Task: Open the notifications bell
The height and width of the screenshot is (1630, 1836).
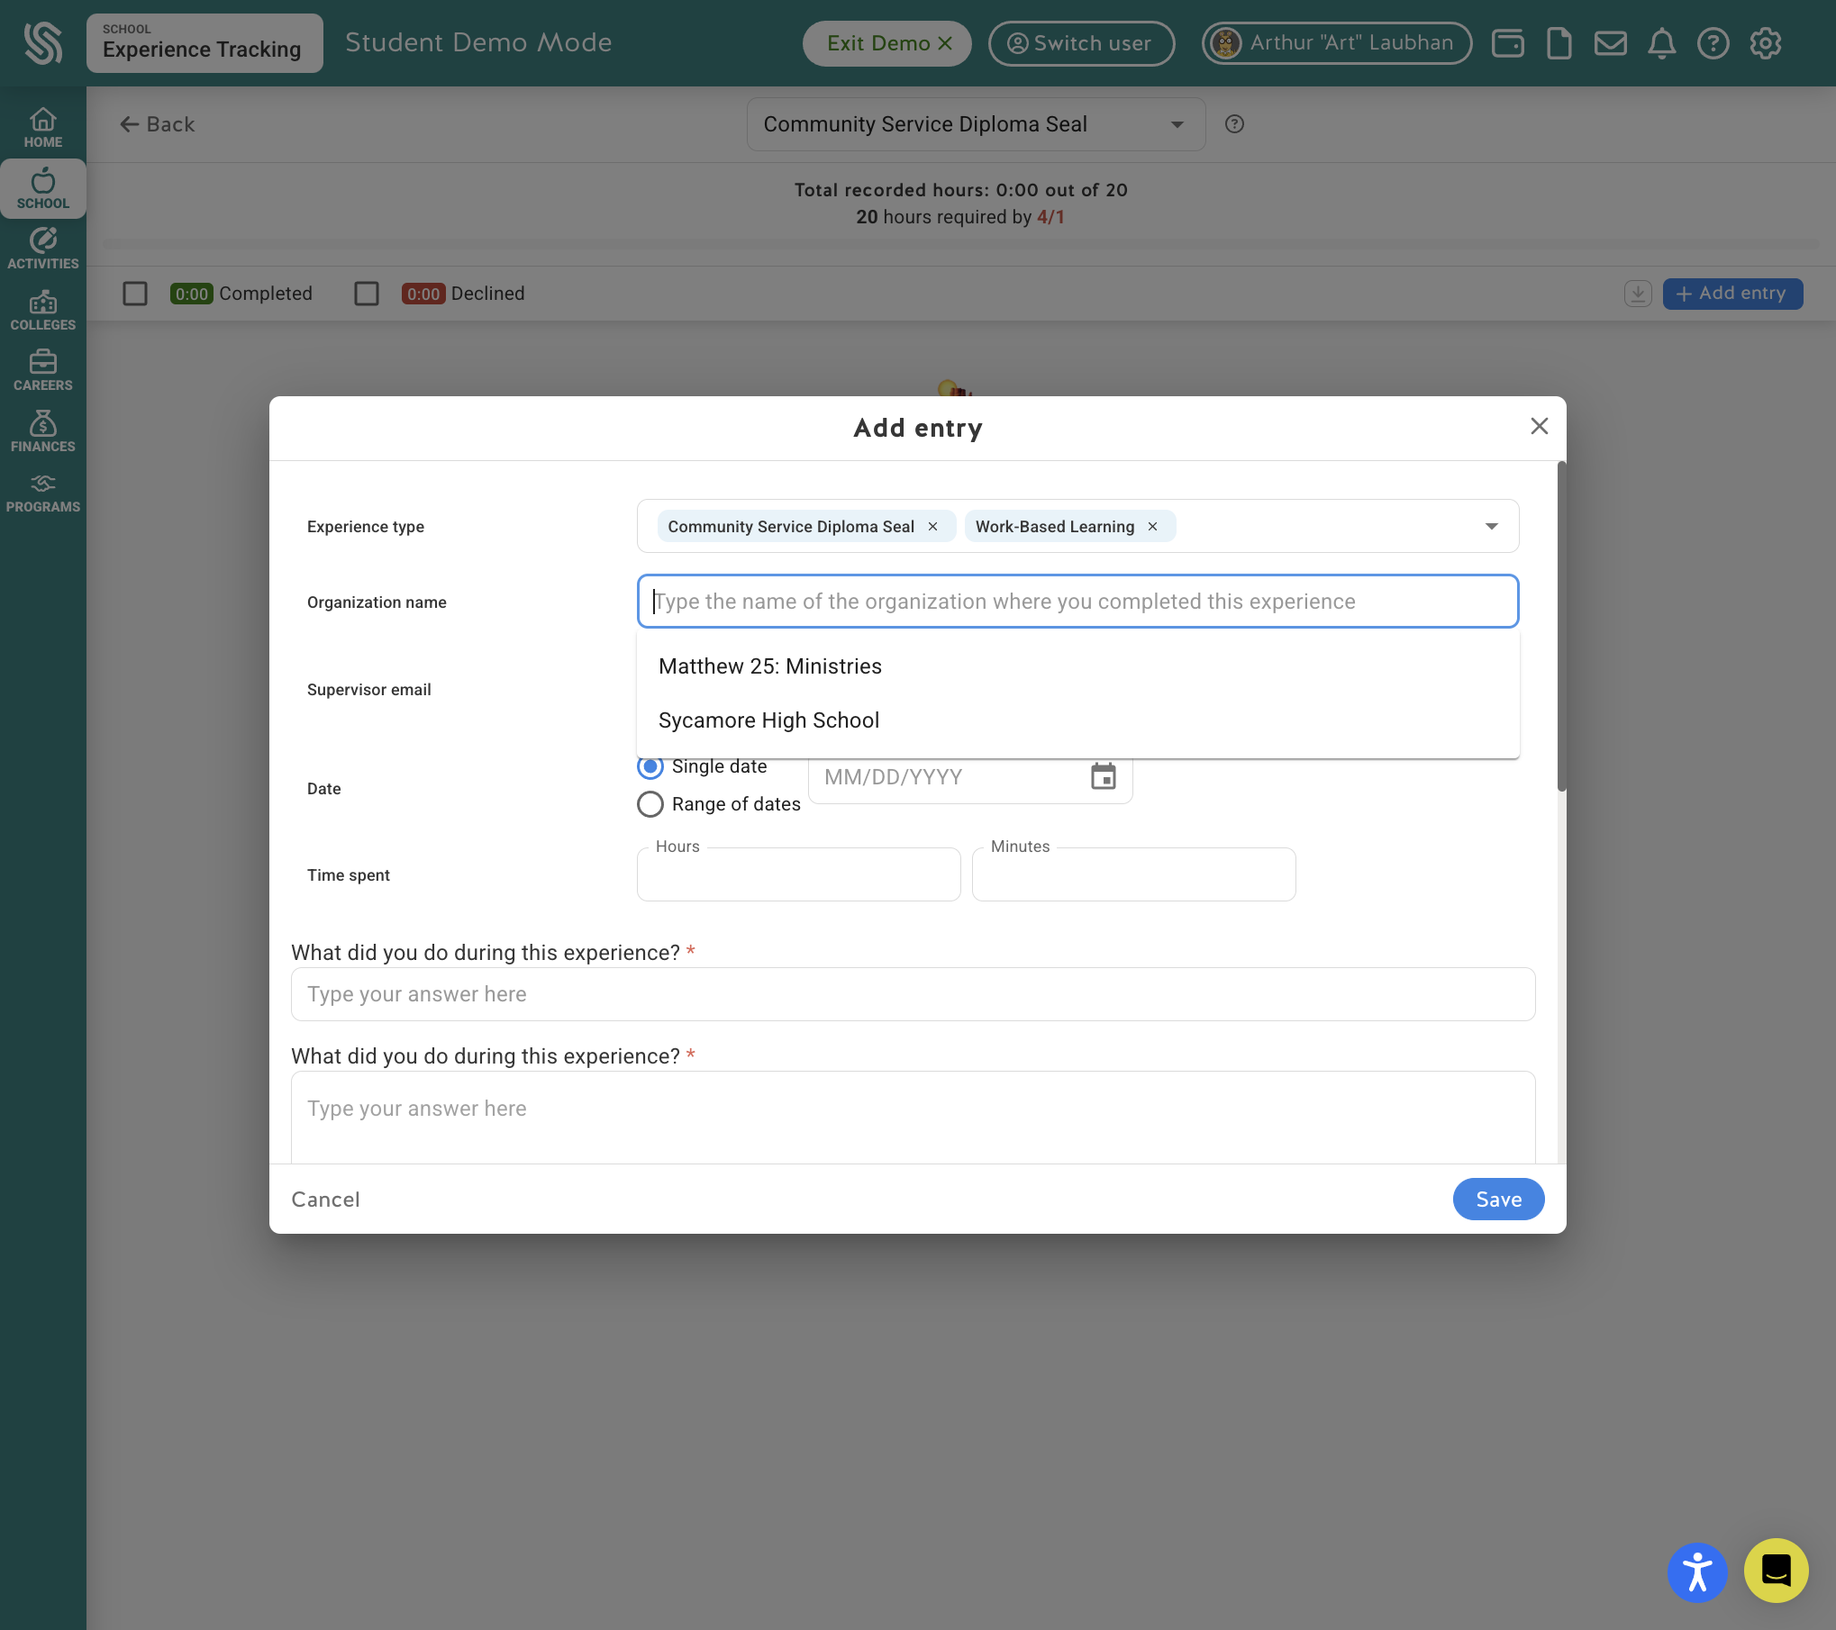Action: (x=1661, y=43)
